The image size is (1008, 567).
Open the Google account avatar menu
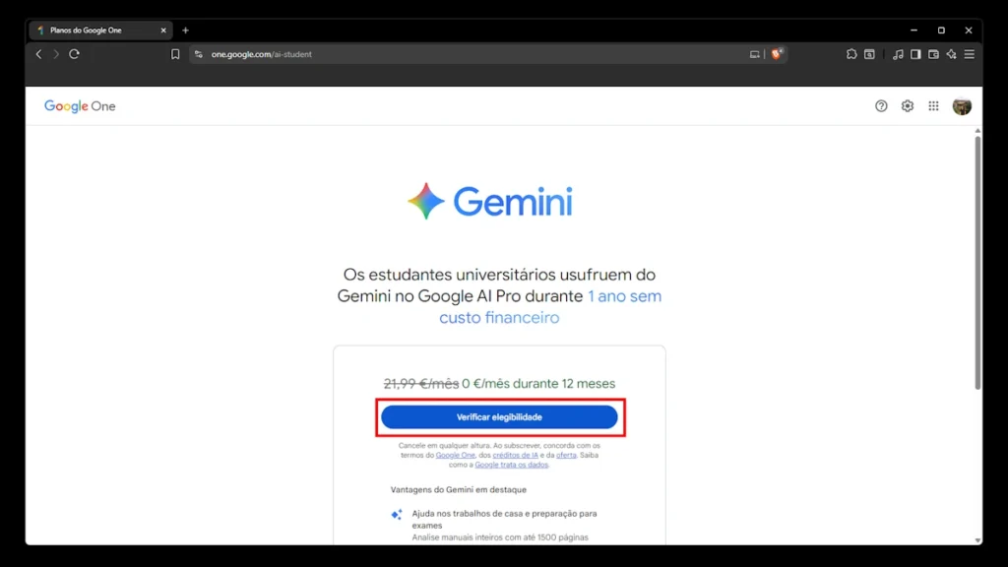pos(962,106)
